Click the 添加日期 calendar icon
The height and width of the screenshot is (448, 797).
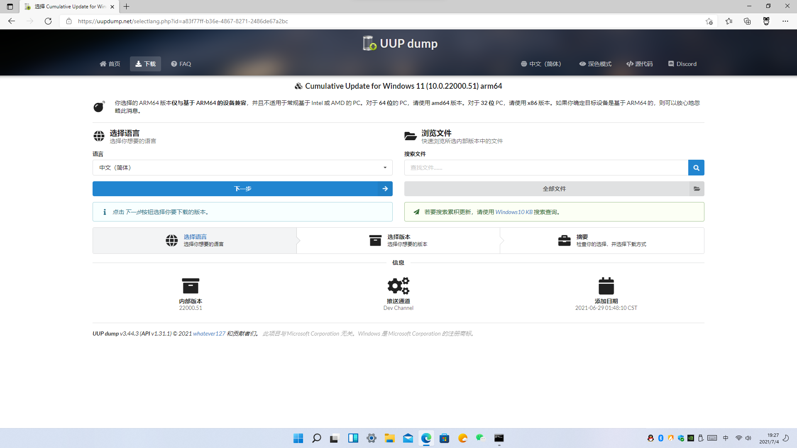606,285
